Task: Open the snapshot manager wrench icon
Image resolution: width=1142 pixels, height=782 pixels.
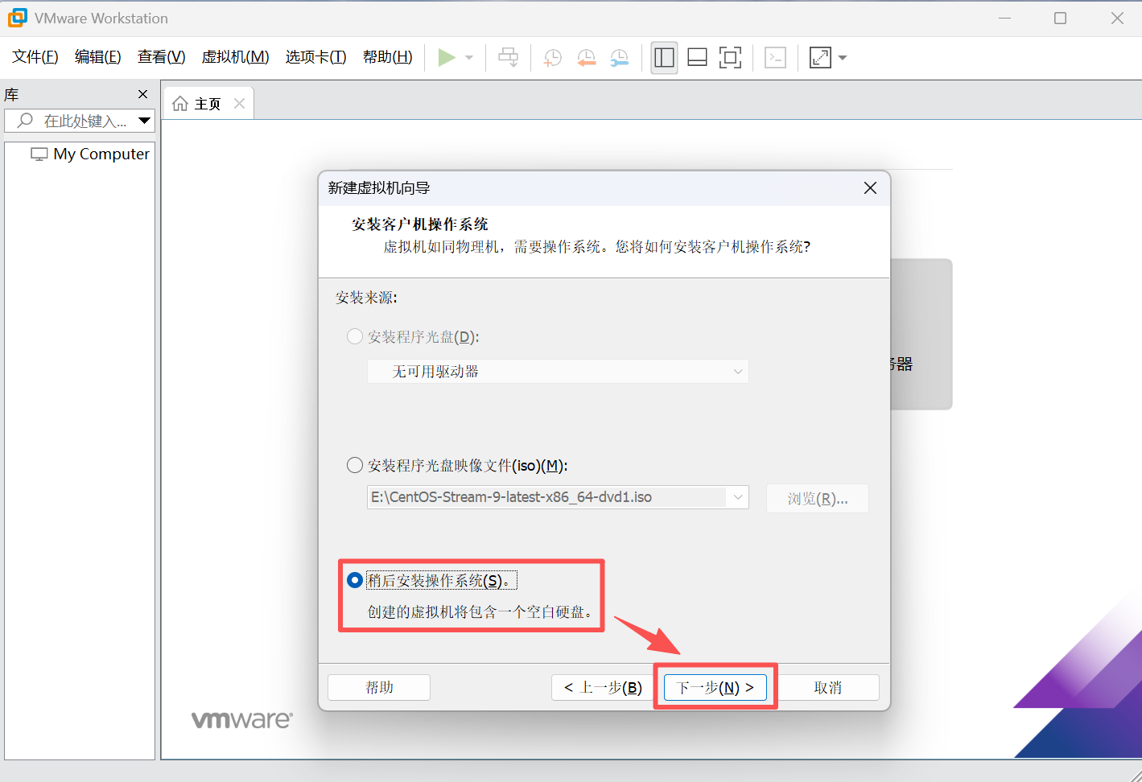Action: coord(619,57)
